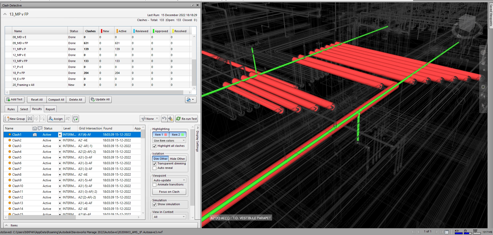493x235 pixels.
Task: Toggle the Show simulation checkbox
Action: point(155,204)
